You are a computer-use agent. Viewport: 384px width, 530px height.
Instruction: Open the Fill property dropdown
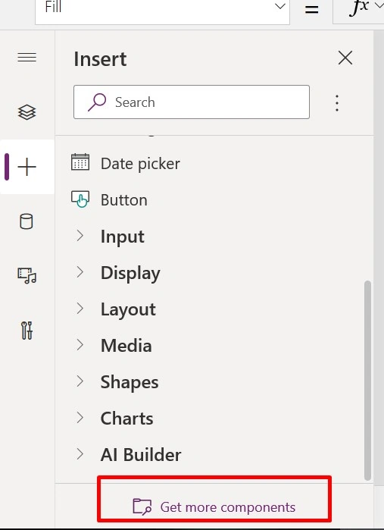(280, 6)
